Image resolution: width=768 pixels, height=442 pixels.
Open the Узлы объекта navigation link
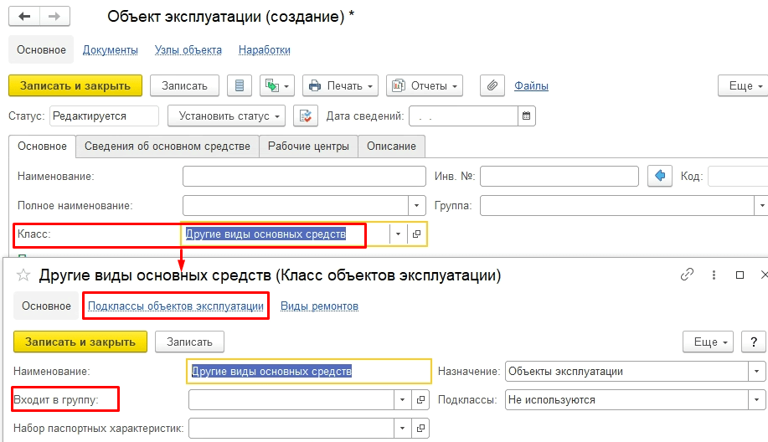point(188,50)
